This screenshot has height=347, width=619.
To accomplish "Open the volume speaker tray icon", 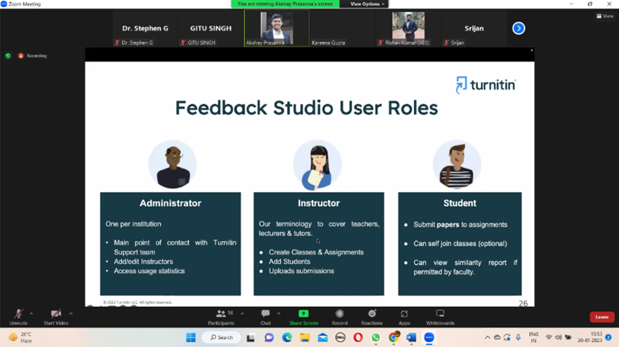I will tap(558, 337).
